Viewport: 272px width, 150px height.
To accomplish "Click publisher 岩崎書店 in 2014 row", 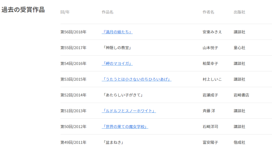I will [x=241, y=95].
